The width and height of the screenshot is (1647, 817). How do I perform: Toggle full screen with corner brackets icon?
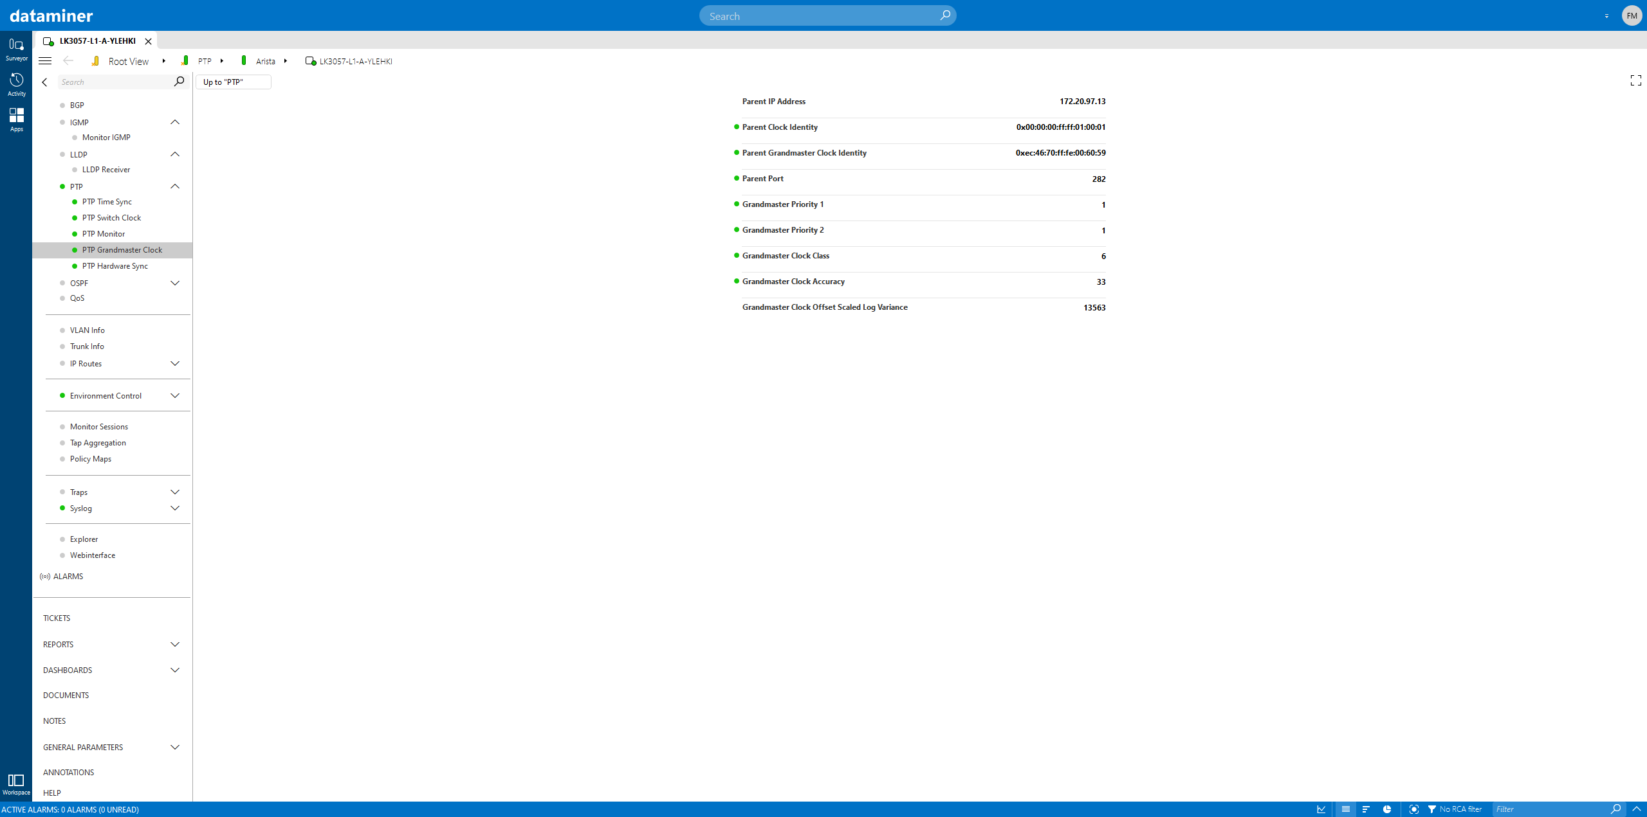tap(1635, 80)
